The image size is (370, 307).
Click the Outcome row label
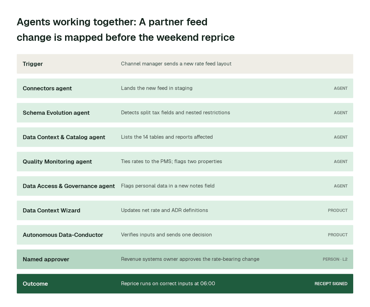pyautogui.click(x=35, y=284)
